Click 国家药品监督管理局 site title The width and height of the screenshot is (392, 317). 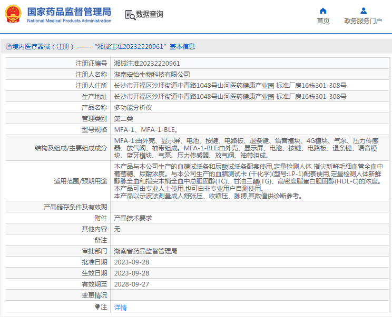point(69,12)
